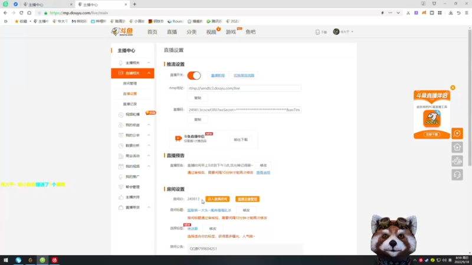Expand the 我的公会 sidebar section
The image size is (472, 265).
tap(149, 135)
